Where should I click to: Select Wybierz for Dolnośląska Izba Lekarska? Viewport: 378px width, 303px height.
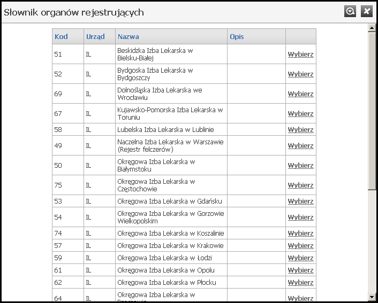point(300,94)
